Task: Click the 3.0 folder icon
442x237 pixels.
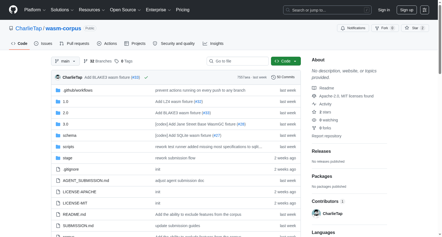Action: pos(58,124)
